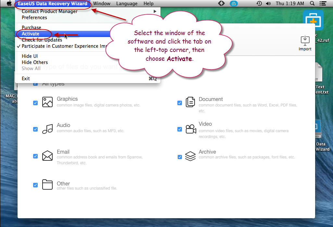This screenshot has height=227, width=333.
Task: Uncheck the Video checkbox
Action: [180, 129]
